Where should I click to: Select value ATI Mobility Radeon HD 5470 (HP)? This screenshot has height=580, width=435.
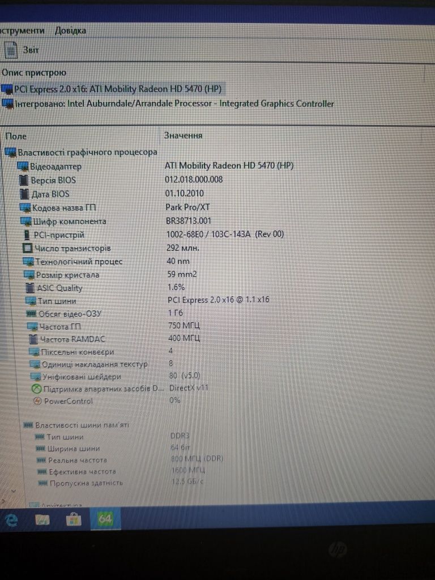(x=229, y=165)
